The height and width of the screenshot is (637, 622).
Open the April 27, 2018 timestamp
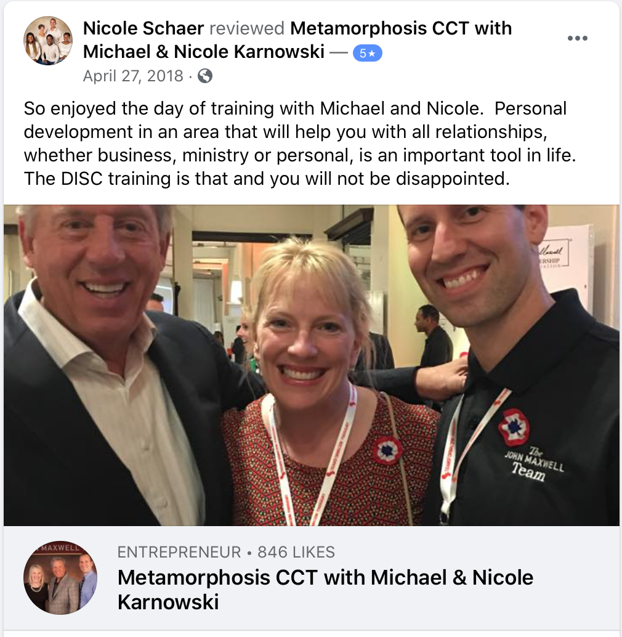(133, 76)
